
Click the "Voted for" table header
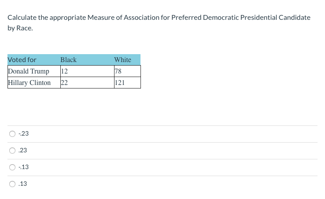point(22,60)
